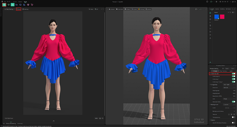Click the Save button in Render Setting

pos(233,68)
